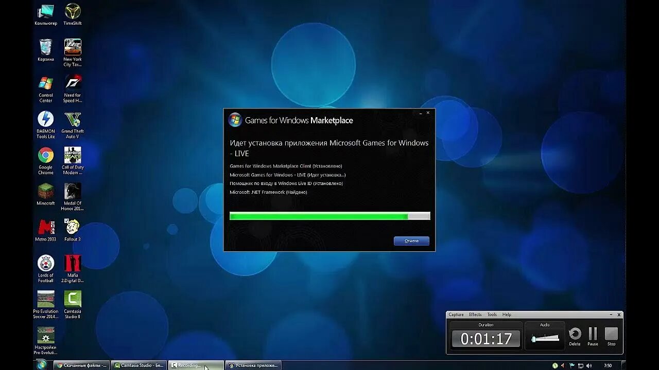Screen dimensions: 659x370
Task: Adjust the Audio level slider
Action: (x=545, y=338)
